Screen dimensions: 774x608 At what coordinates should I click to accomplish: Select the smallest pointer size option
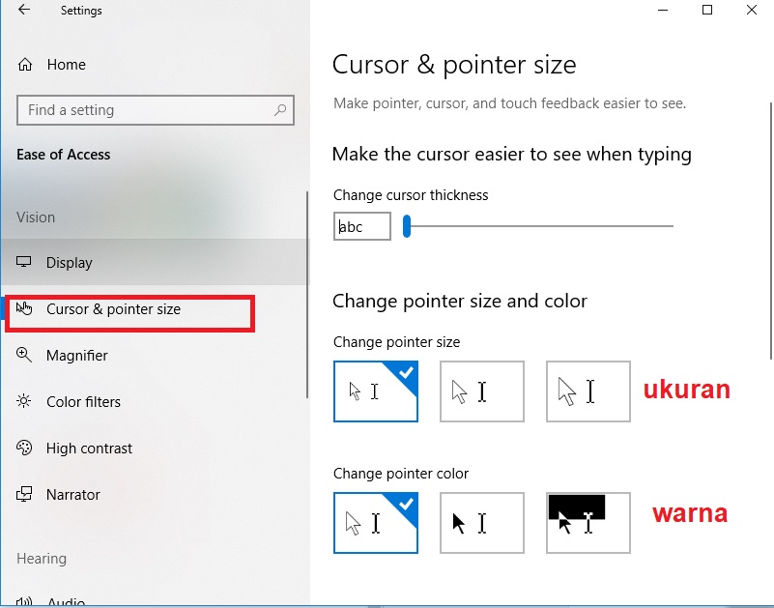(375, 391)
